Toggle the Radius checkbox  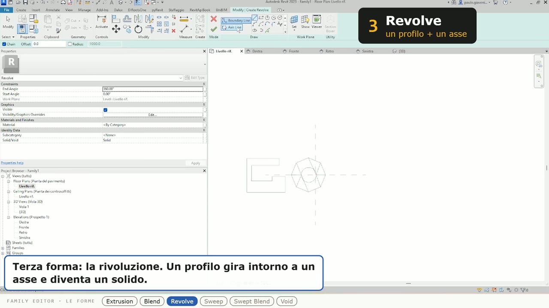click(x=70, y=44)
